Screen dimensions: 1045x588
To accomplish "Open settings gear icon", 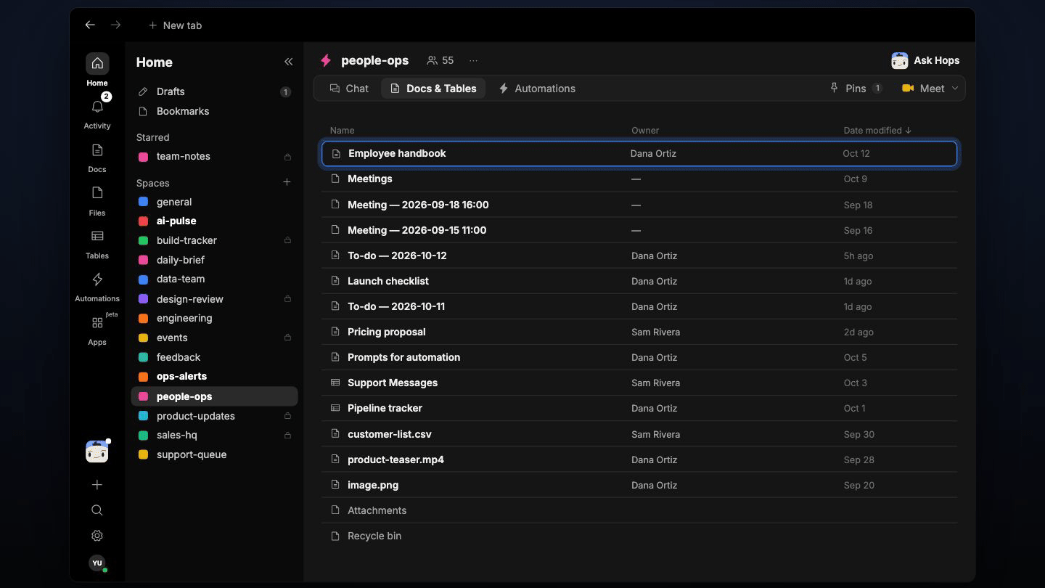I will coord(97,536).
